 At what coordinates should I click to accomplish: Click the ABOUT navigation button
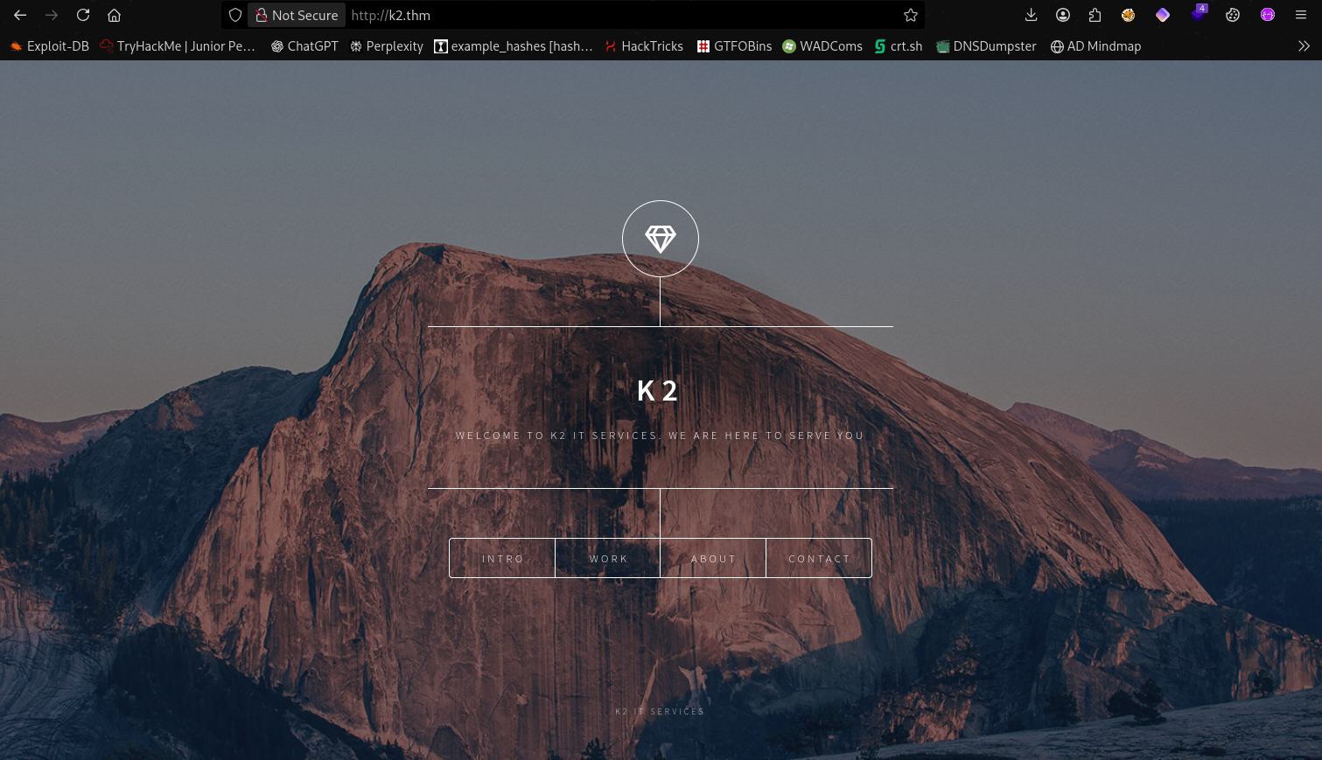(x=713, y=559)
